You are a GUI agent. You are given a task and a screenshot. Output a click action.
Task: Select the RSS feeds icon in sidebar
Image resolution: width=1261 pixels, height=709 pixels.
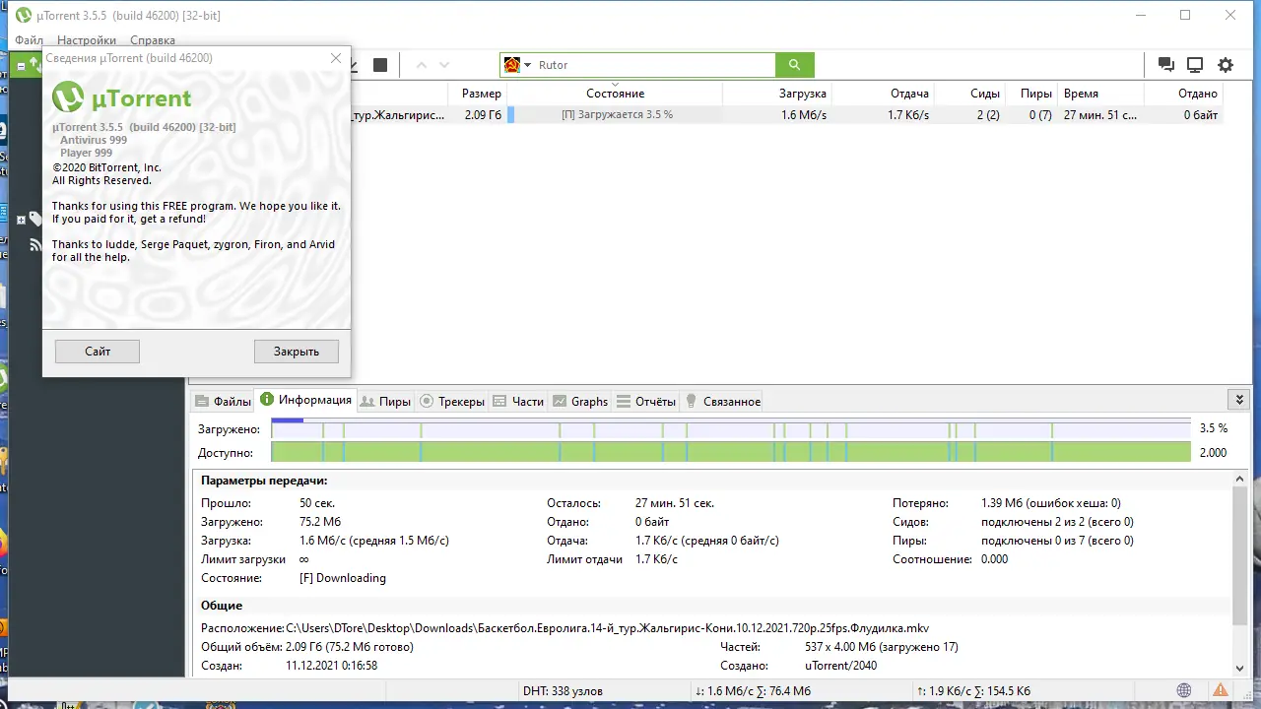[34, 244]
